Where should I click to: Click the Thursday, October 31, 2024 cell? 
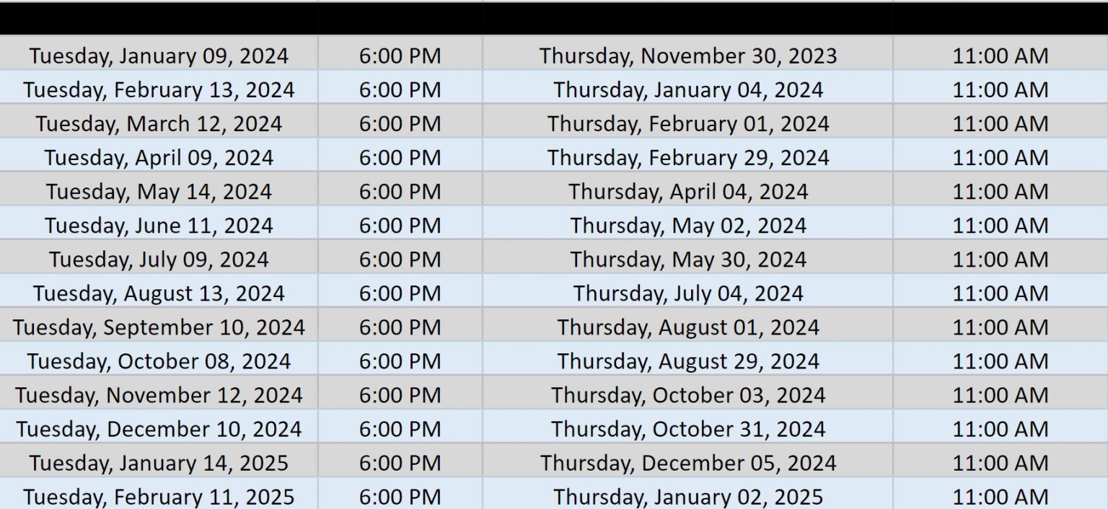687,429
